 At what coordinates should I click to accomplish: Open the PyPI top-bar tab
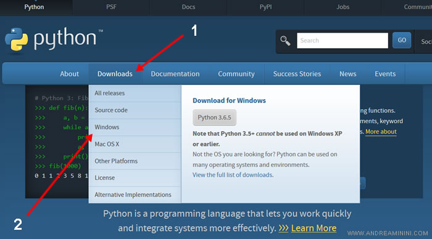point(265,7)
